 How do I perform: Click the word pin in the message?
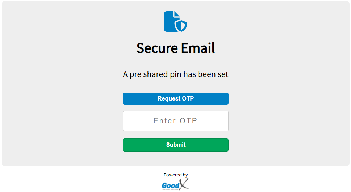176,75
